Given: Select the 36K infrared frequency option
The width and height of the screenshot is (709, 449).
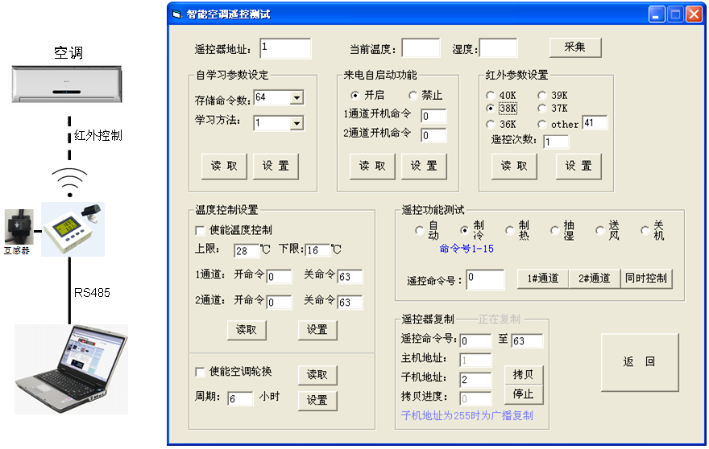Looking at the screenshot, I should pos(491,124).
